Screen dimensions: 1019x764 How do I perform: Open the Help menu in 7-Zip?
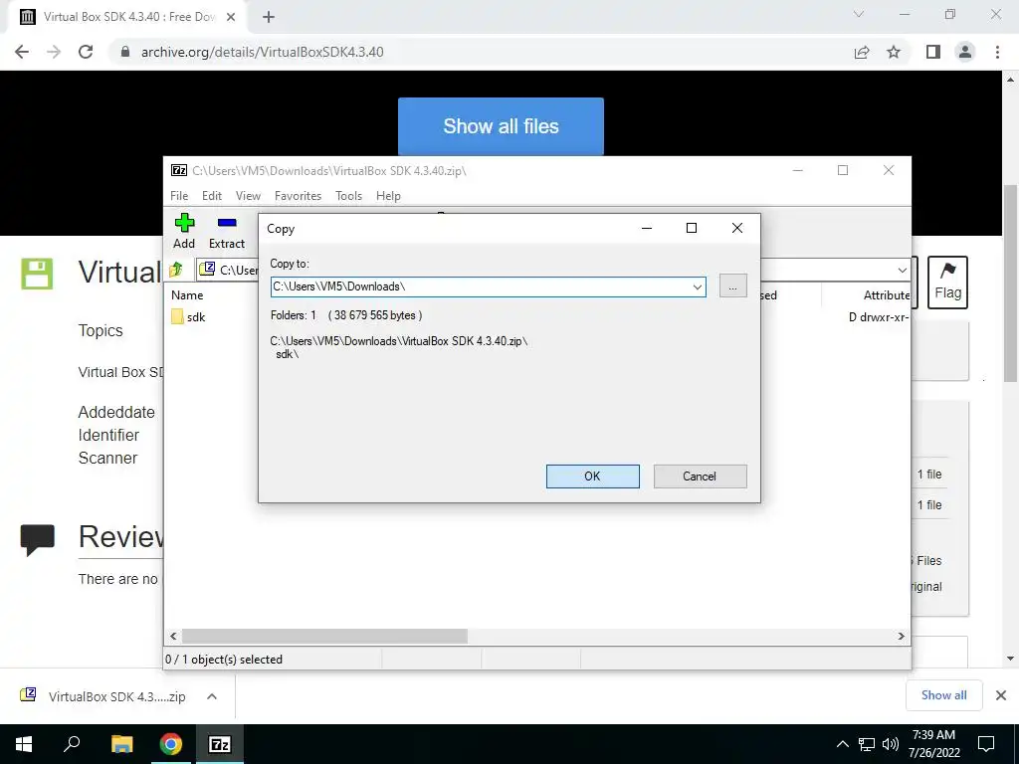coord(389,196)
